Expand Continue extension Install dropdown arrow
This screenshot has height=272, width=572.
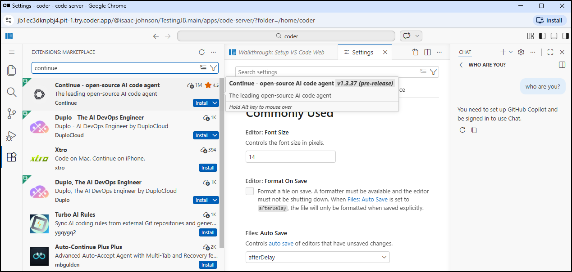215,103
